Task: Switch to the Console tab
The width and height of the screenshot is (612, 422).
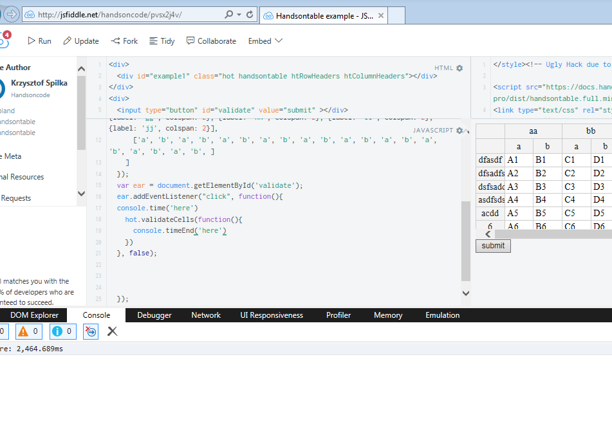Action: pyautogui.click(x=97, y=315)
